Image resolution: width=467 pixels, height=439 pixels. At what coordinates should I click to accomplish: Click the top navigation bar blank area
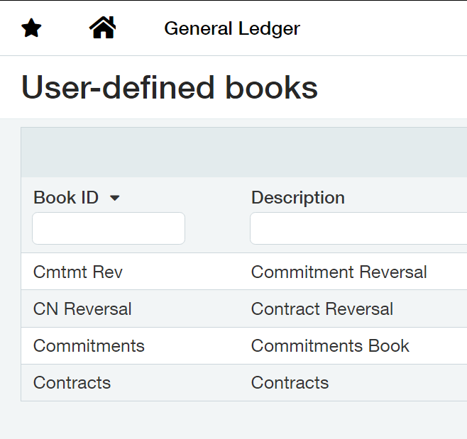[x=384, y=28]
